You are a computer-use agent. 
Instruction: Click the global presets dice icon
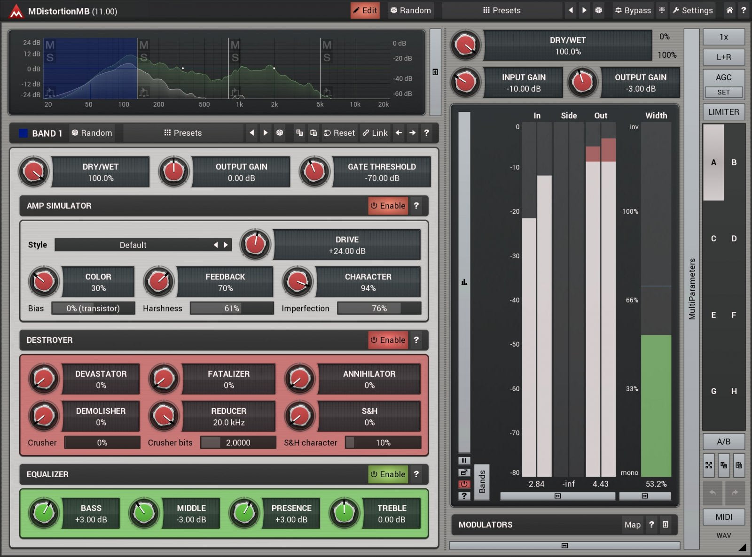598,10
